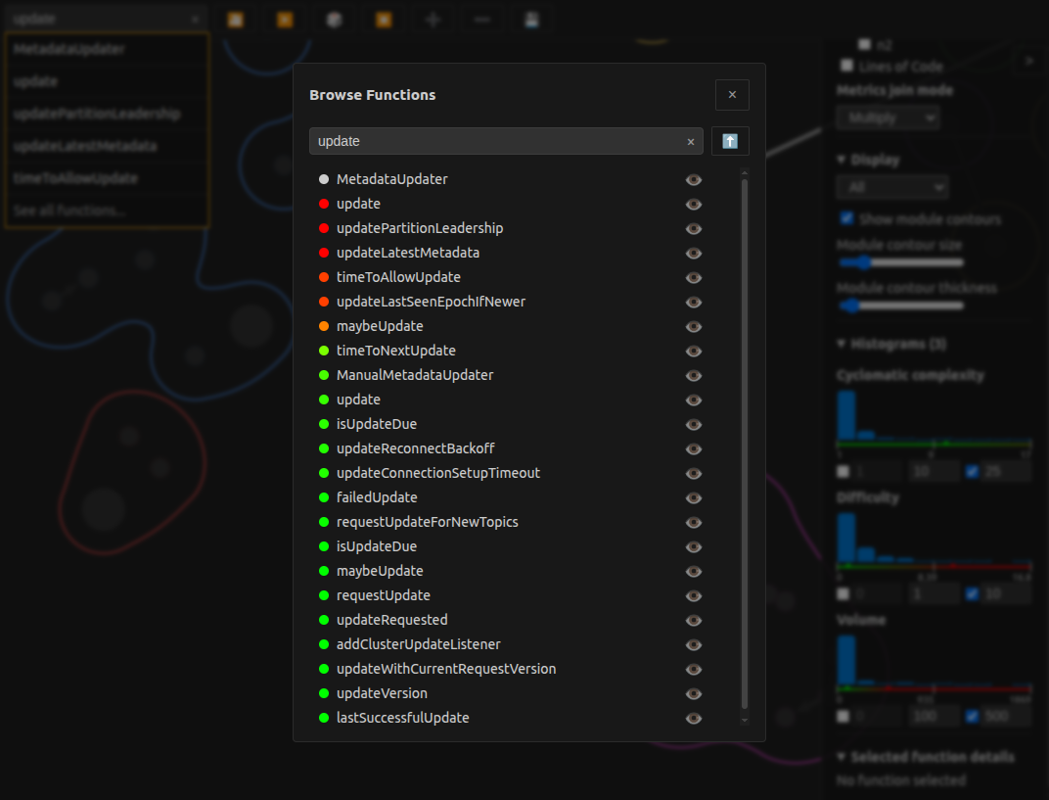Image resolution: width=1049 pixels, height=800 pixels.
Task: Clear the 'update' search text with the x
Action: tap(691, 142)
